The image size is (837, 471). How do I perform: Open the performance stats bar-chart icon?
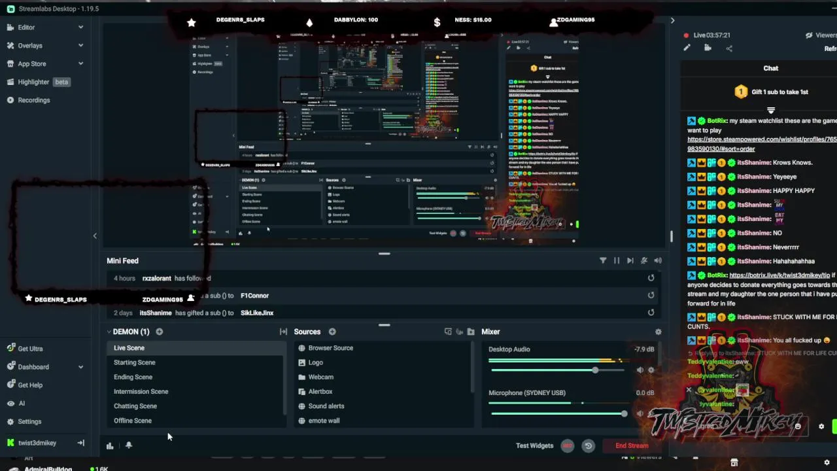110,445
